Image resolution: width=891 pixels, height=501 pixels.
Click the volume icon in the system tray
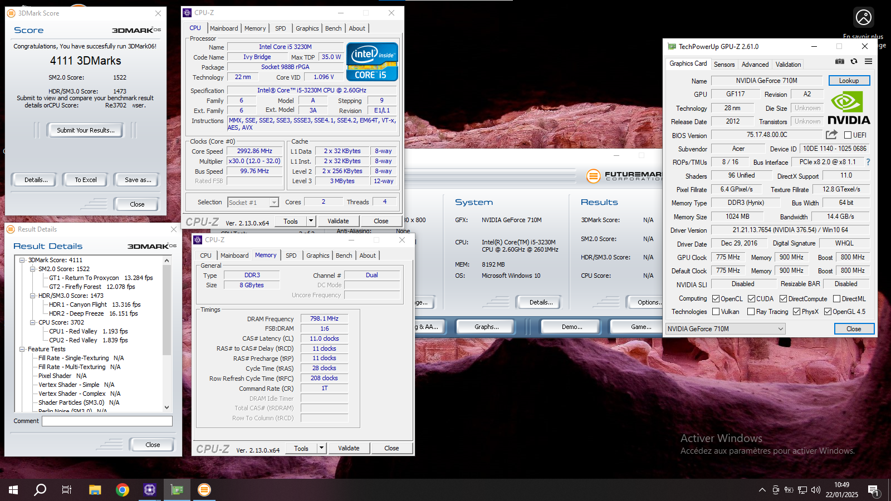tap(816, 490)
